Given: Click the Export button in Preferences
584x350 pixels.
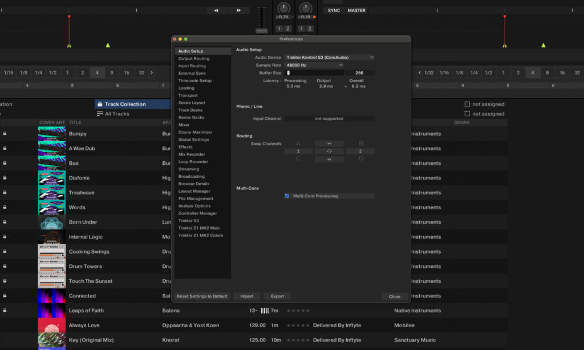Looking at the screenshot, I should click(x=277, y=296).
